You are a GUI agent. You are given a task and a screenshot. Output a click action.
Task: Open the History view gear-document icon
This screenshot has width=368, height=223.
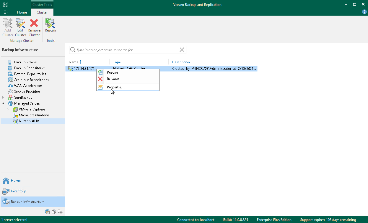[60, 212]
